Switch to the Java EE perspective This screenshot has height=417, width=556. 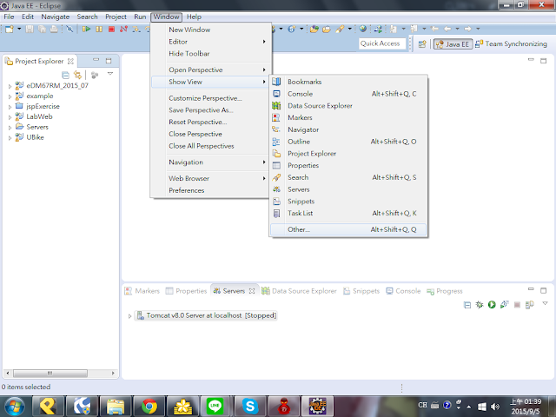click(453, 44)
